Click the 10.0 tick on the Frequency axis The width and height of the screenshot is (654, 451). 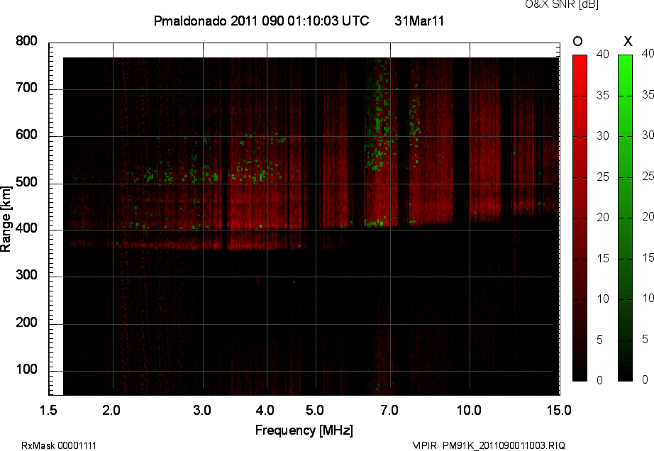click(x=469, y=410)
